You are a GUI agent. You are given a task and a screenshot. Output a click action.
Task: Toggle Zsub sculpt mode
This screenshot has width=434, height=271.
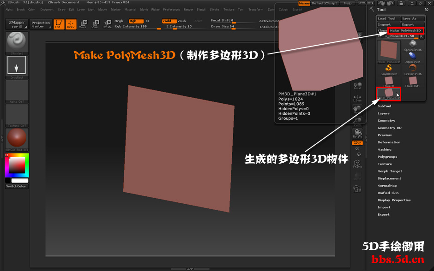tap(182, 21)
